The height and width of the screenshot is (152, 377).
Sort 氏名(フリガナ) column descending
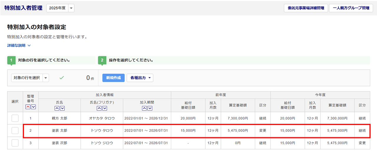pos(105,108)
